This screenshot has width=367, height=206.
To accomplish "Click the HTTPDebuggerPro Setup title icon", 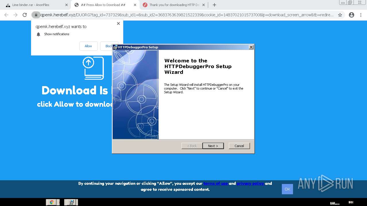I will (115, 47).
